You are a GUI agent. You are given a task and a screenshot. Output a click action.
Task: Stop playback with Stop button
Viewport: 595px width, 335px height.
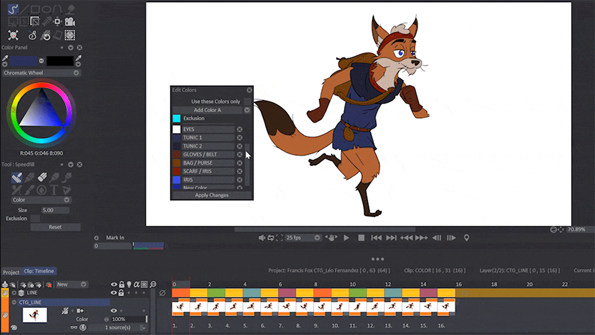click(361, 237)
